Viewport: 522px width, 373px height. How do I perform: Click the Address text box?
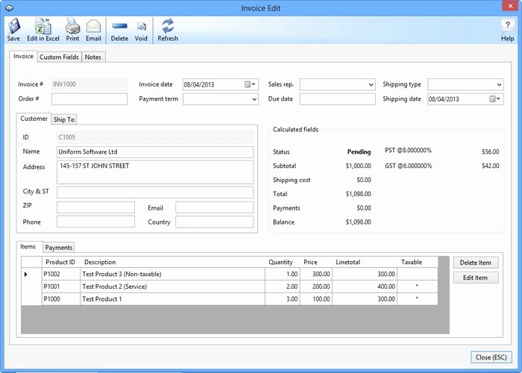155,172
